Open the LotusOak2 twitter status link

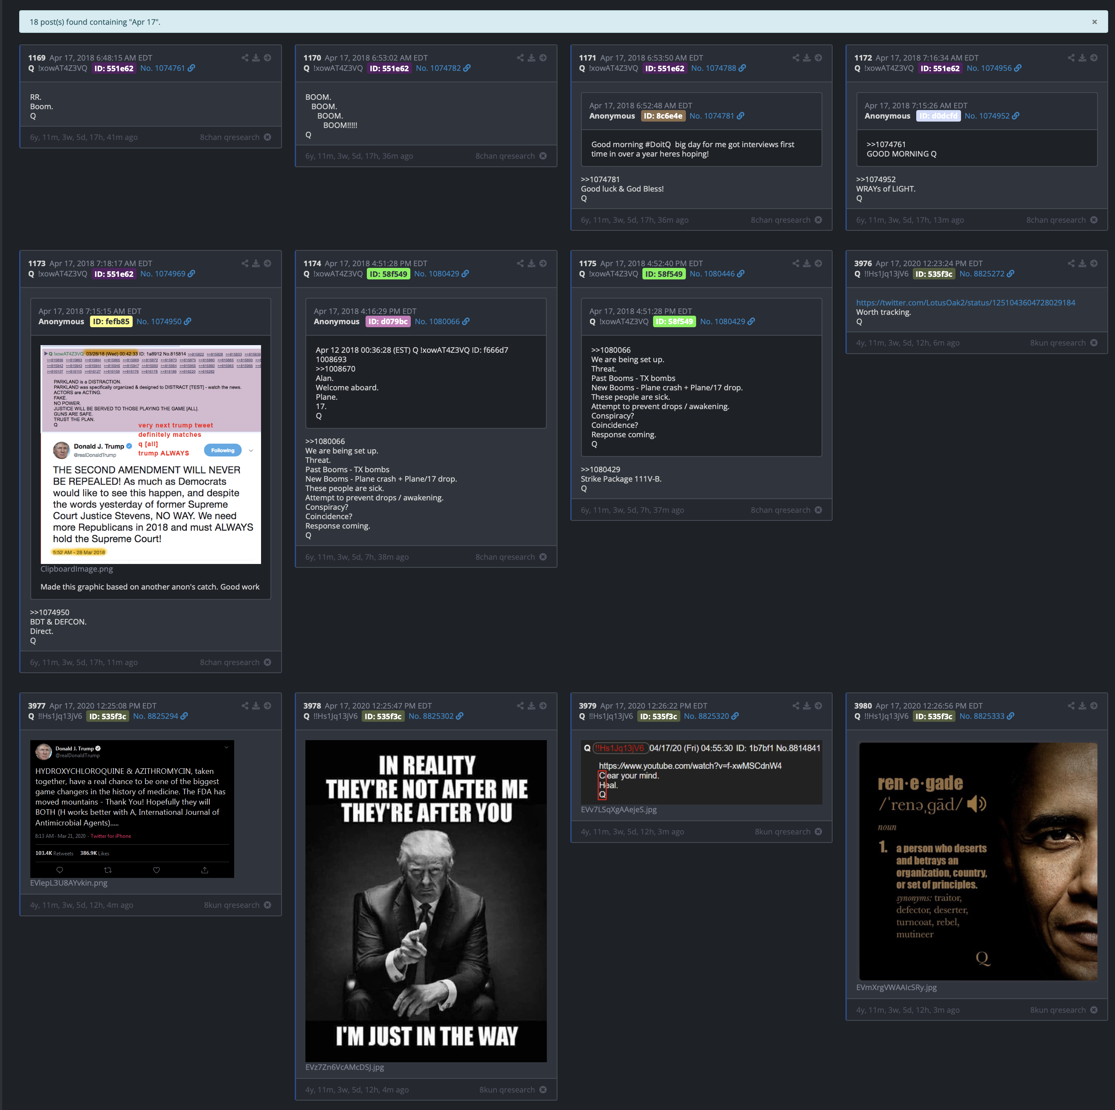965,302
